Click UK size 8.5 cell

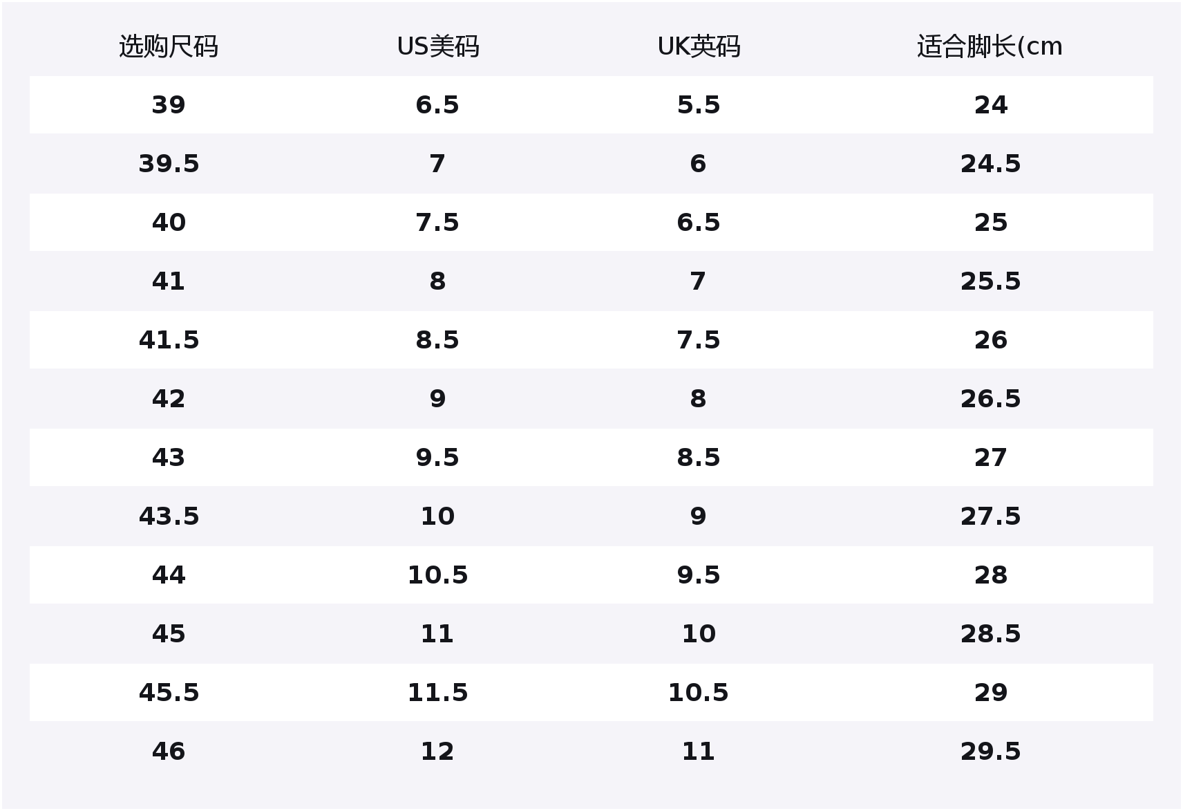[699, 458]
